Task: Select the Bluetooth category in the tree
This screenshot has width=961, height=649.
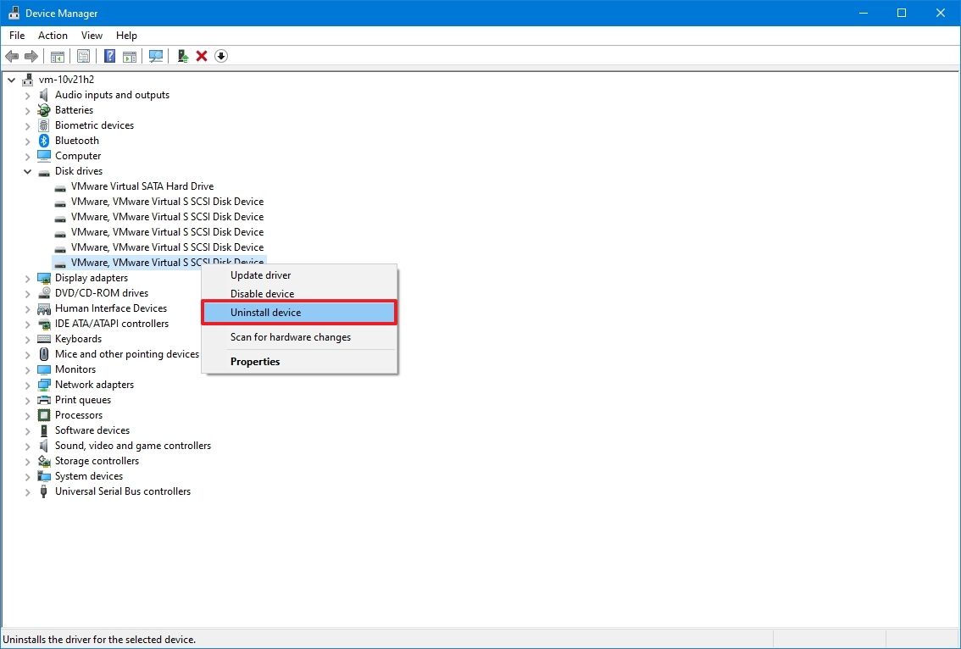Action: [77, 141]
